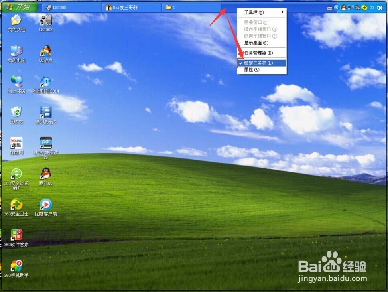Select the 阿里旺旺2014 shortcut
This screenshot has height=292, width=388.
coord(46,85)
